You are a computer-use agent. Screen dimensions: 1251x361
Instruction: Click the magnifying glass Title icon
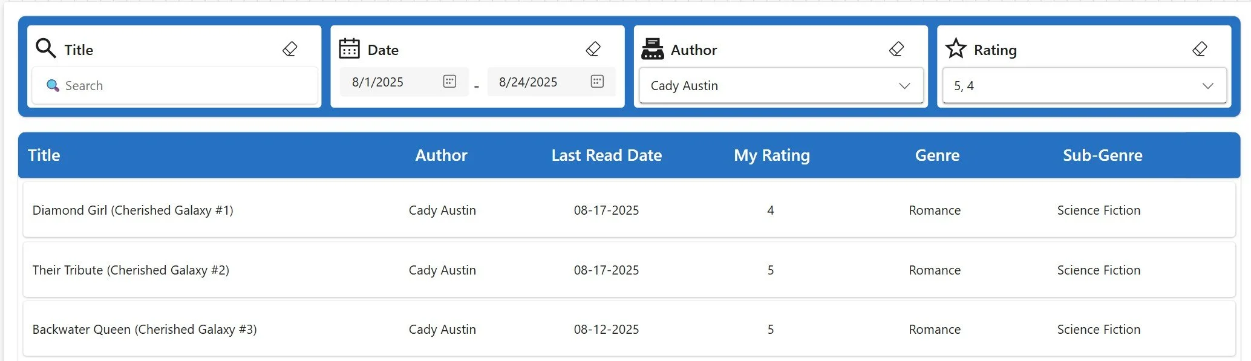pyautogui.click(x=46, y=48)
